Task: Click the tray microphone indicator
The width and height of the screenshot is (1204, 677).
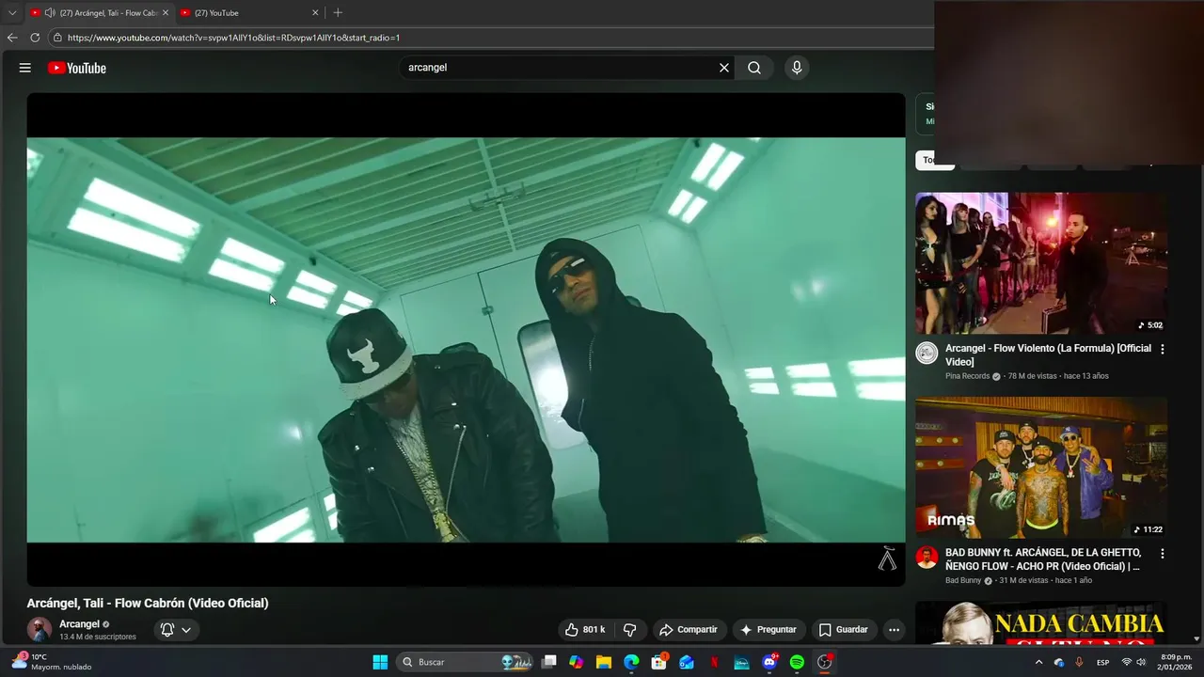Action: 1079,662
